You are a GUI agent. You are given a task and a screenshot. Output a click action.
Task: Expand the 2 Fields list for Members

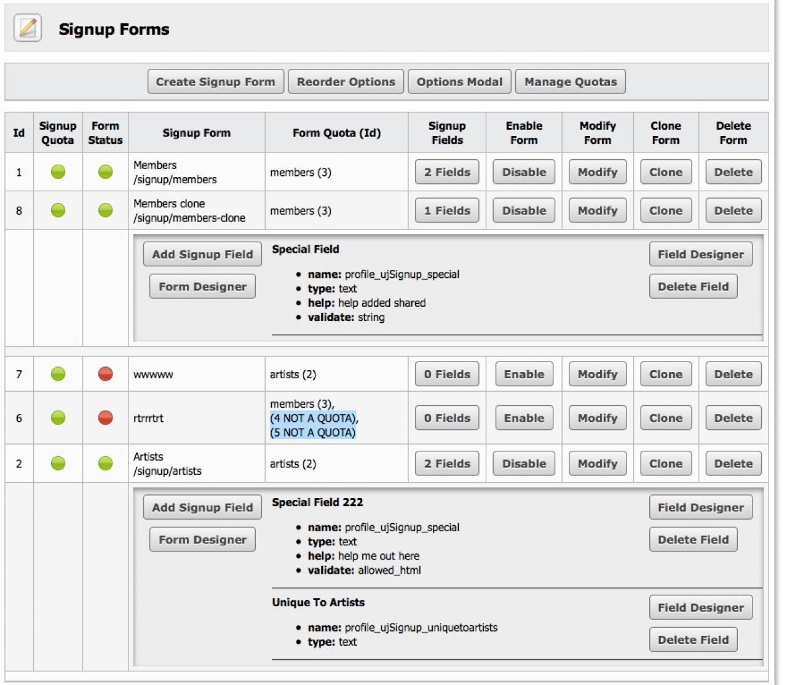[447, 172]
